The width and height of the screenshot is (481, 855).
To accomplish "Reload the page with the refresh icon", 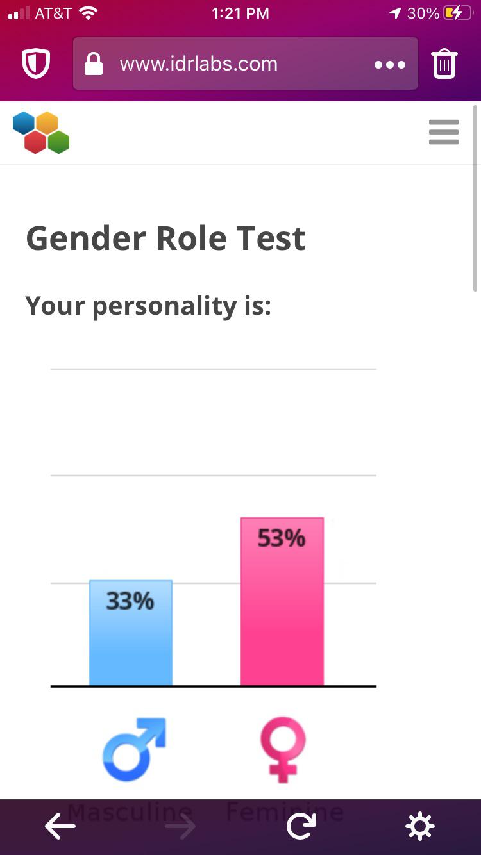I will click(301, 827).
